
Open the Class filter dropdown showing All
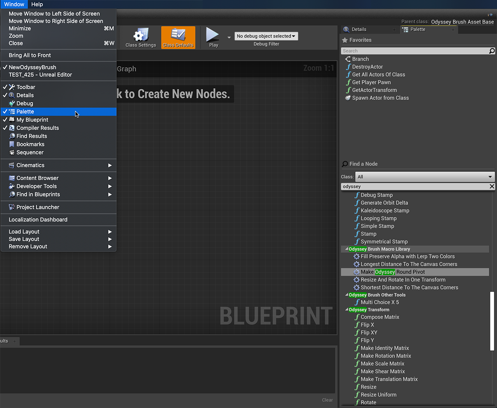point(424,177)
